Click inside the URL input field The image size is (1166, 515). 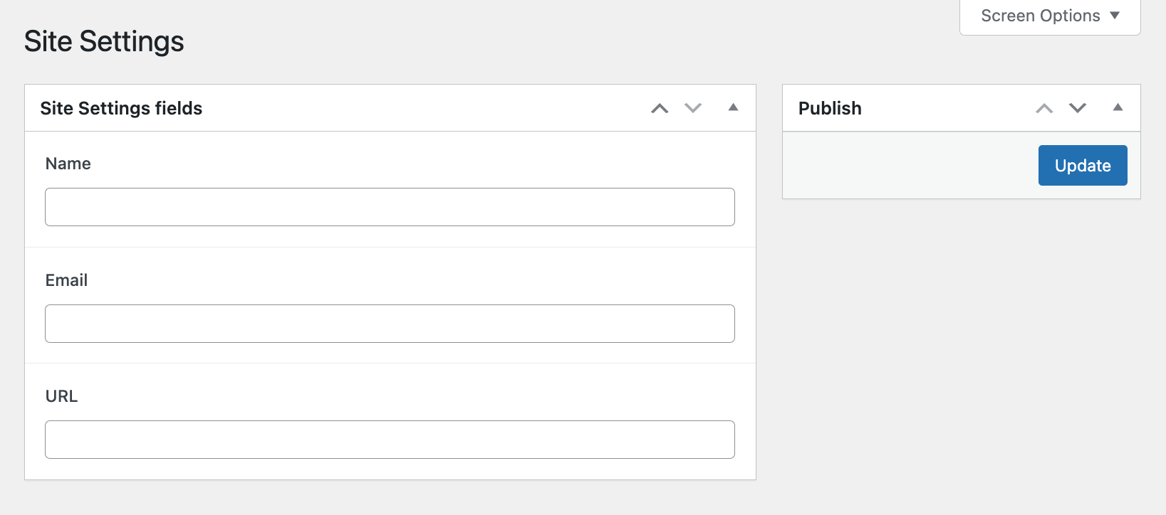[x=389, y=440]
